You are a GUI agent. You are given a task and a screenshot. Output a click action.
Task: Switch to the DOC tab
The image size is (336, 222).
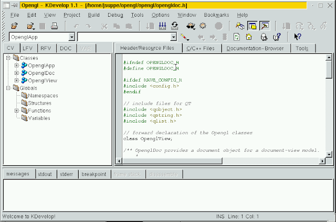click(x=66, y=48)
